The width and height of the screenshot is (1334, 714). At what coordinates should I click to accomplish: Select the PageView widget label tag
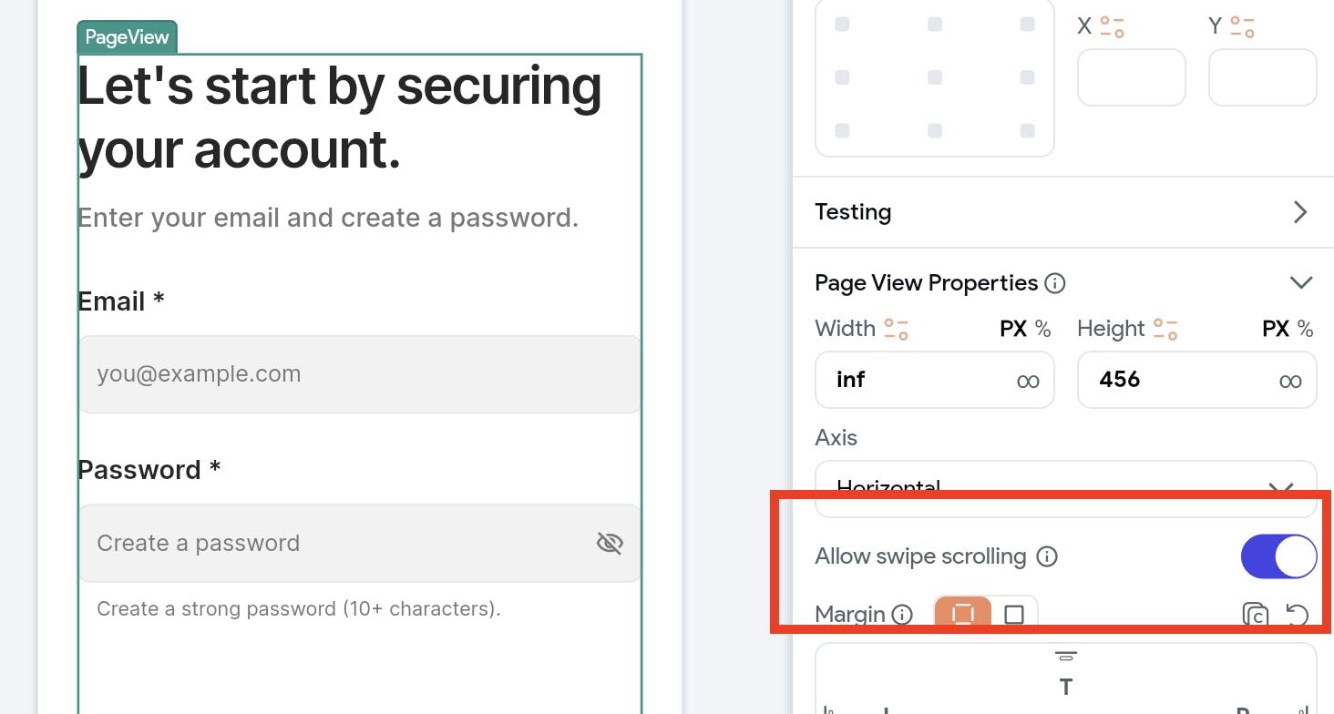pyautogui.click(x=127, y=37)
